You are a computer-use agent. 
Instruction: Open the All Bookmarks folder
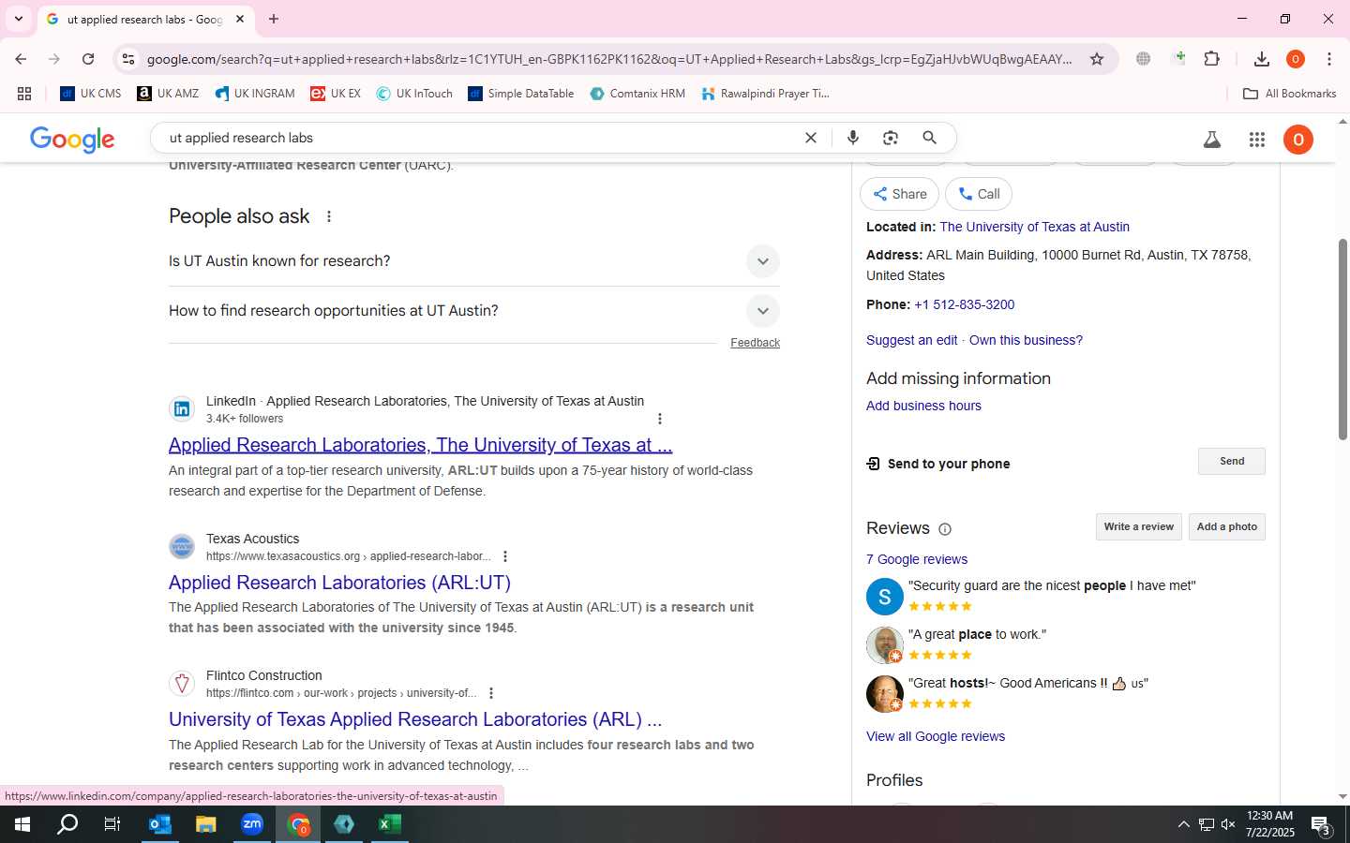point(1290,94)
